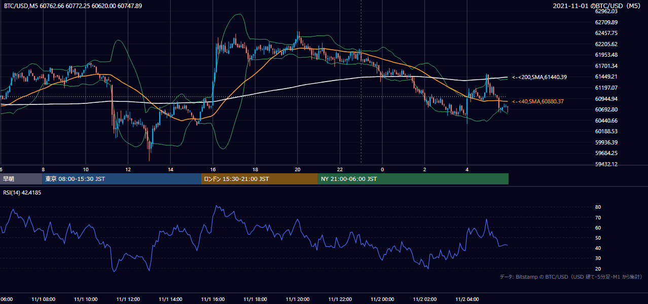The height and width of the screenshot is (304, 648).
Task: Click the BTC/USD,M5 OHLC header text
Action: tap(73, 6)
